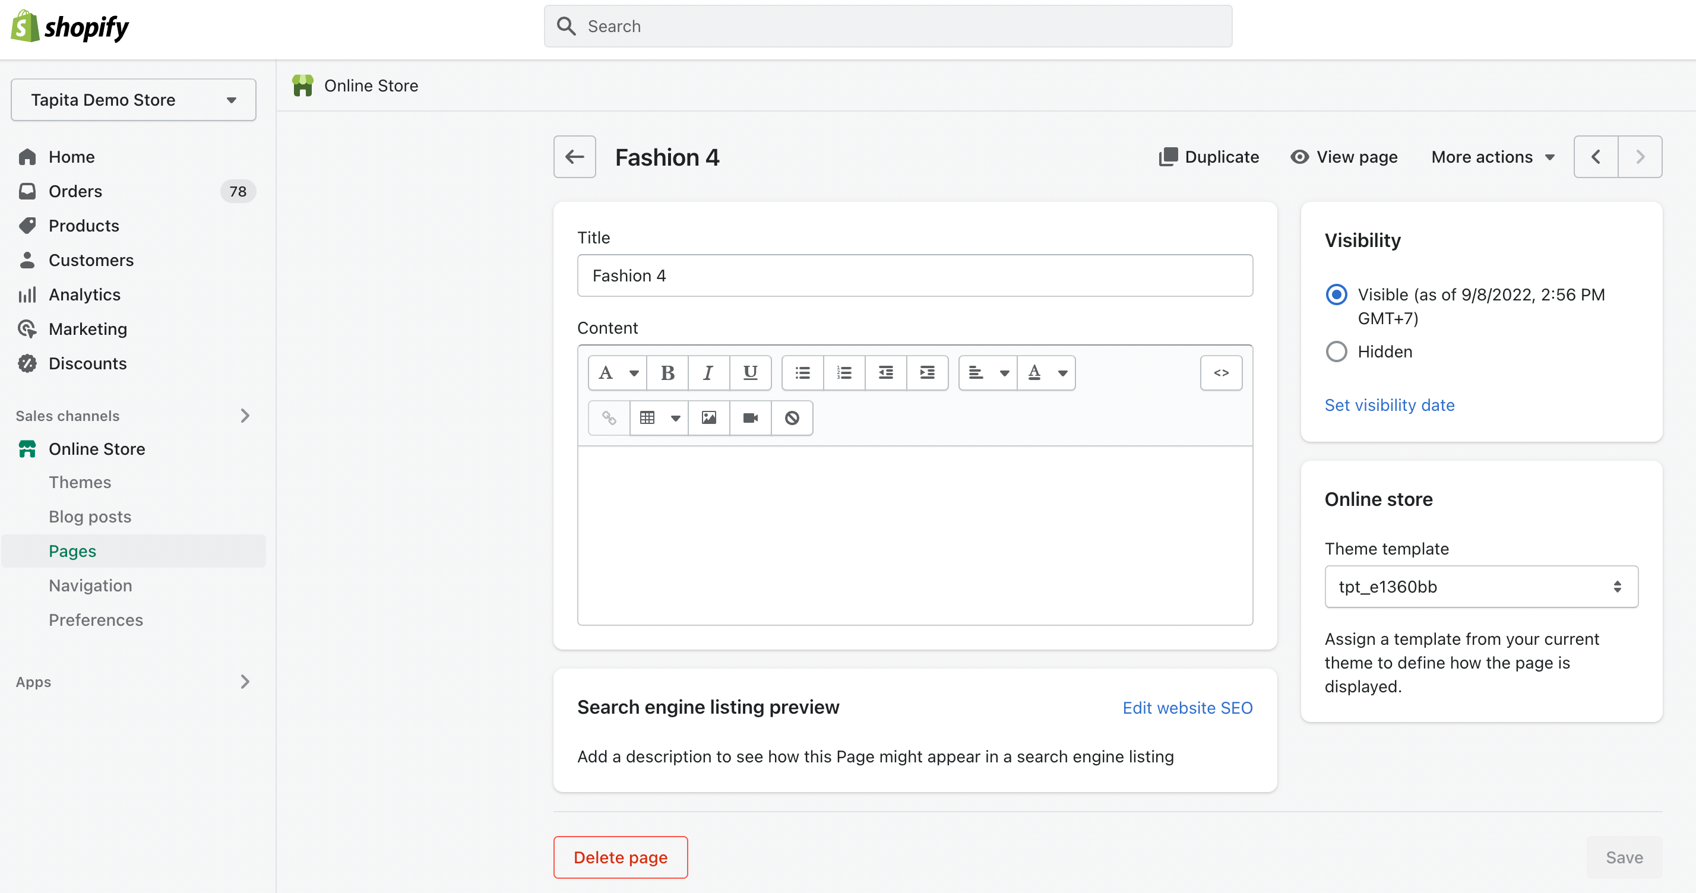The image size is (1696, 893).
Task: Open the Tapita Demo Store switcher
Action: click(x=134, y=100)
